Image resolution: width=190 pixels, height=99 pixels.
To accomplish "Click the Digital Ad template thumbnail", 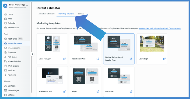I will coord(119,43).
